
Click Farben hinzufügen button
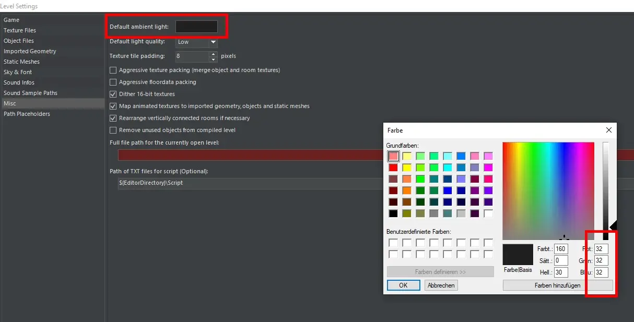[557, 285]
